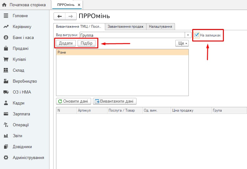The image size is (247, 169).
Task: Click the home icon on Початкова сторінка tab
Action: [4, 5]
